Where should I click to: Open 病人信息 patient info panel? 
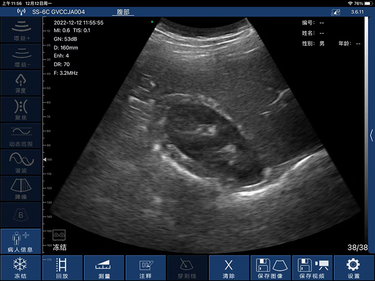[x=21, y=241]
